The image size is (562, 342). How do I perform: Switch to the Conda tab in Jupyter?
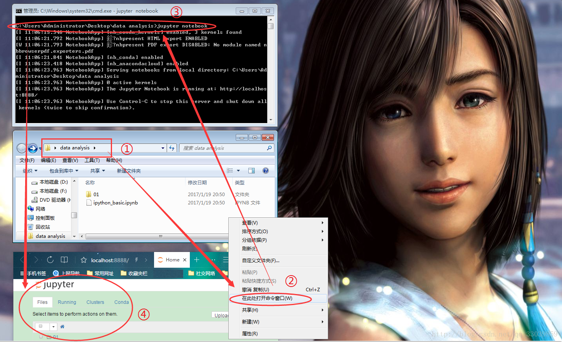(121, 302)
